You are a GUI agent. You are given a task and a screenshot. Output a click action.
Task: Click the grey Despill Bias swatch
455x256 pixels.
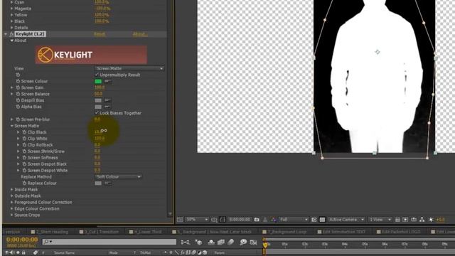[x=98, y=100]
